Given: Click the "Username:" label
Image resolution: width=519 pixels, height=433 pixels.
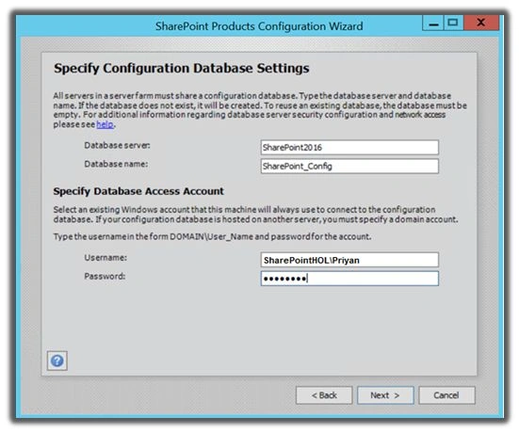Looking at the screenshot, I should [x=105, y=258].
